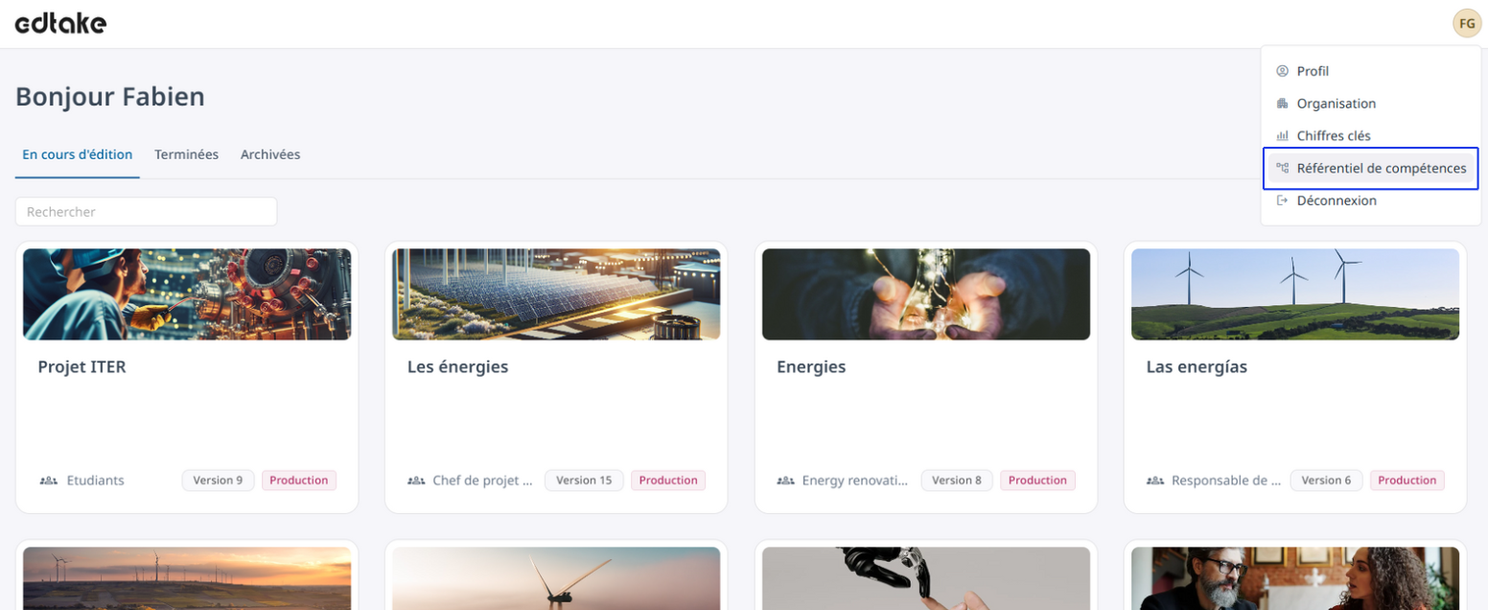Viewport: 1488px width, 610px height.
Task: Click the Déconnexion logout icon
Action: (1282, 200)
